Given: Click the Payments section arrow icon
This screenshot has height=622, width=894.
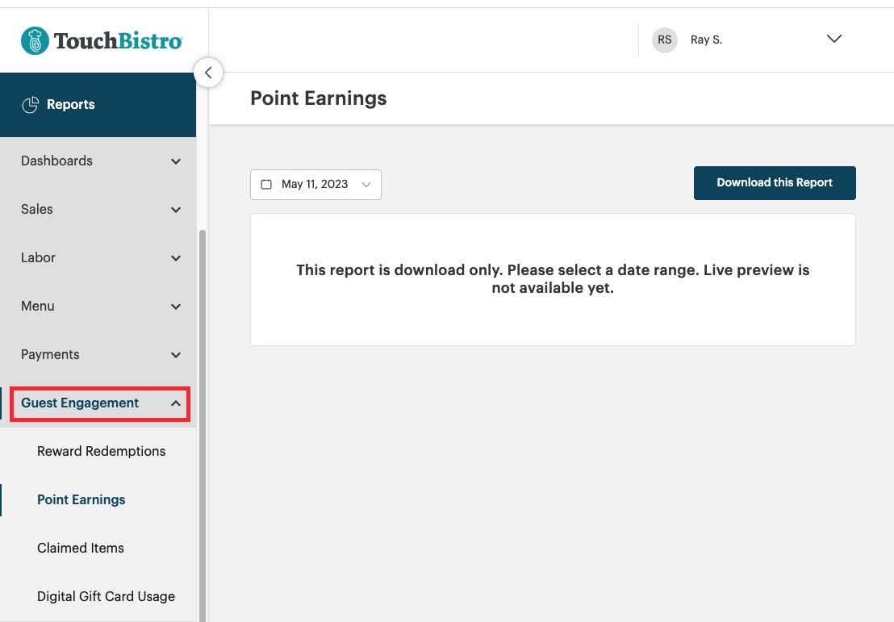Looking at the screenshot, I should [176, 355].
